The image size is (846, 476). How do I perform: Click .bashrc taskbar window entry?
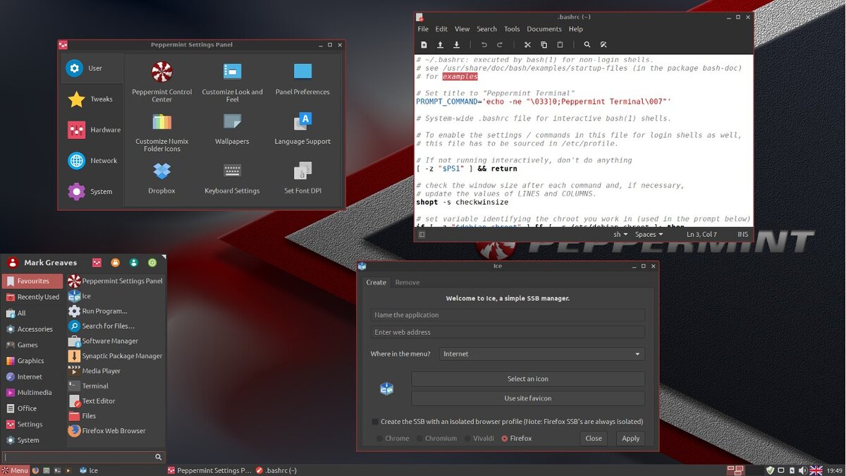(x=276, y=470)
